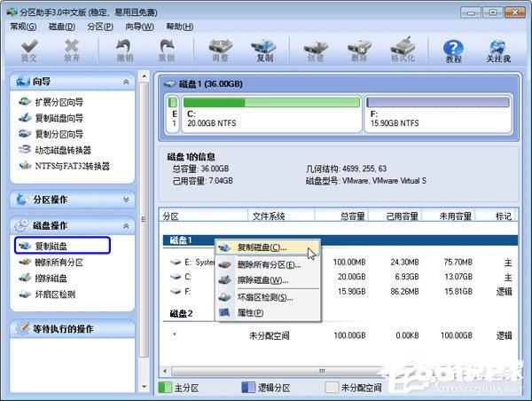The width and height of the screenshot is (532, 401).
Task: Click the 放弃 (discard) toolbar icon
Action: pyautogui.click(x=72, y=51)
